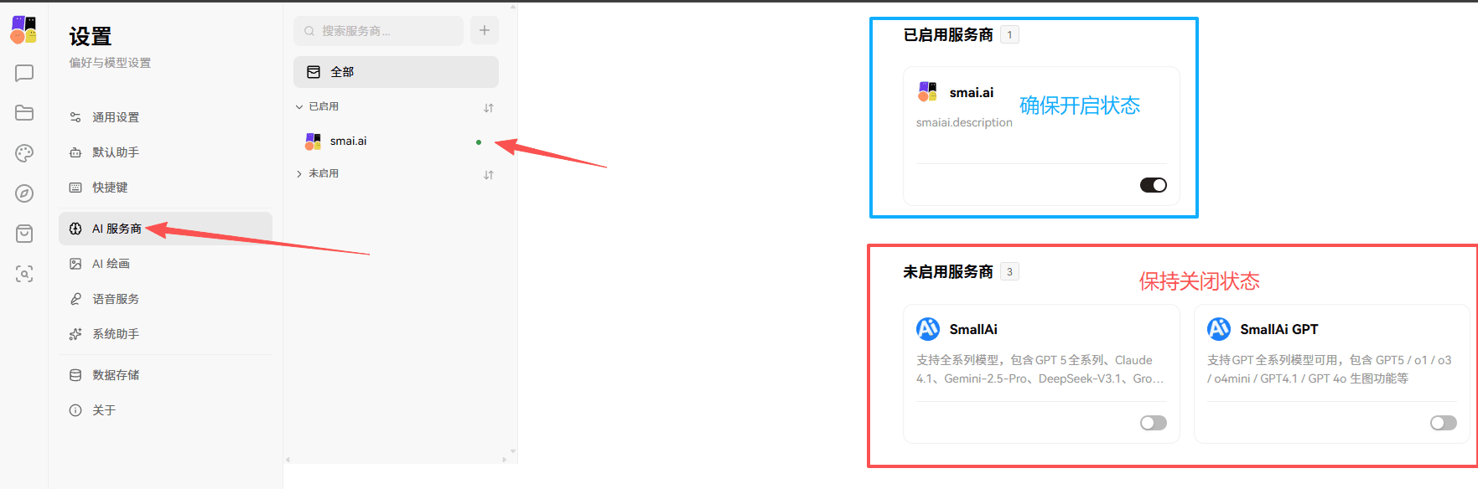Select the 全部 providers button
Screen dimensions: 1478x489
[x=396, y=72]
